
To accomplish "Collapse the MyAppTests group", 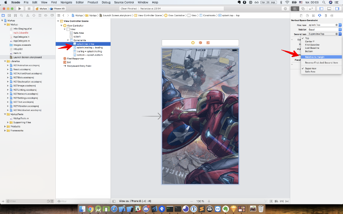I will [x=5, y=114].
